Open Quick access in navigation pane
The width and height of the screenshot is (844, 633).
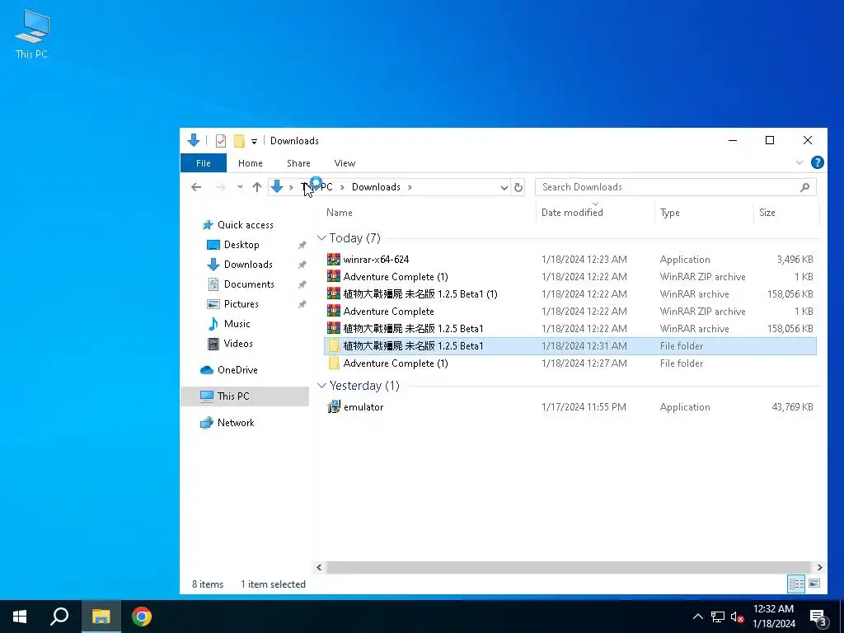coord(245,225)
